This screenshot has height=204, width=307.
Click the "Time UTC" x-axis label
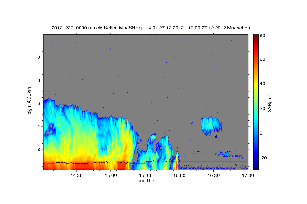pyautogui.click(x=146, y=181)
